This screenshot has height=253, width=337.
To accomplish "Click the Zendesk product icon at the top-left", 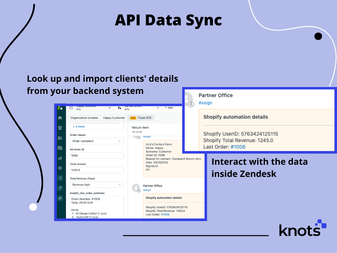I will click(x=60, y=107).
